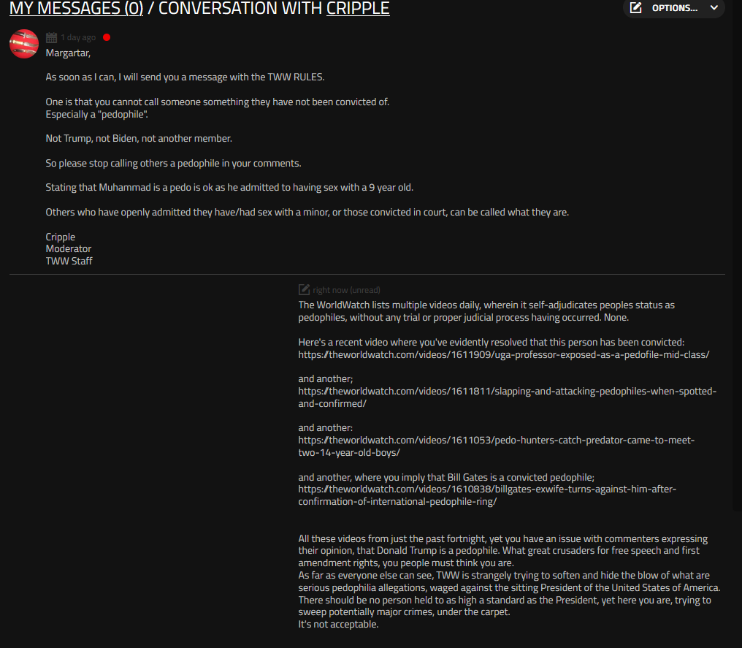
Task: Click the red unread status dot
Action: (x=107, y=37)
